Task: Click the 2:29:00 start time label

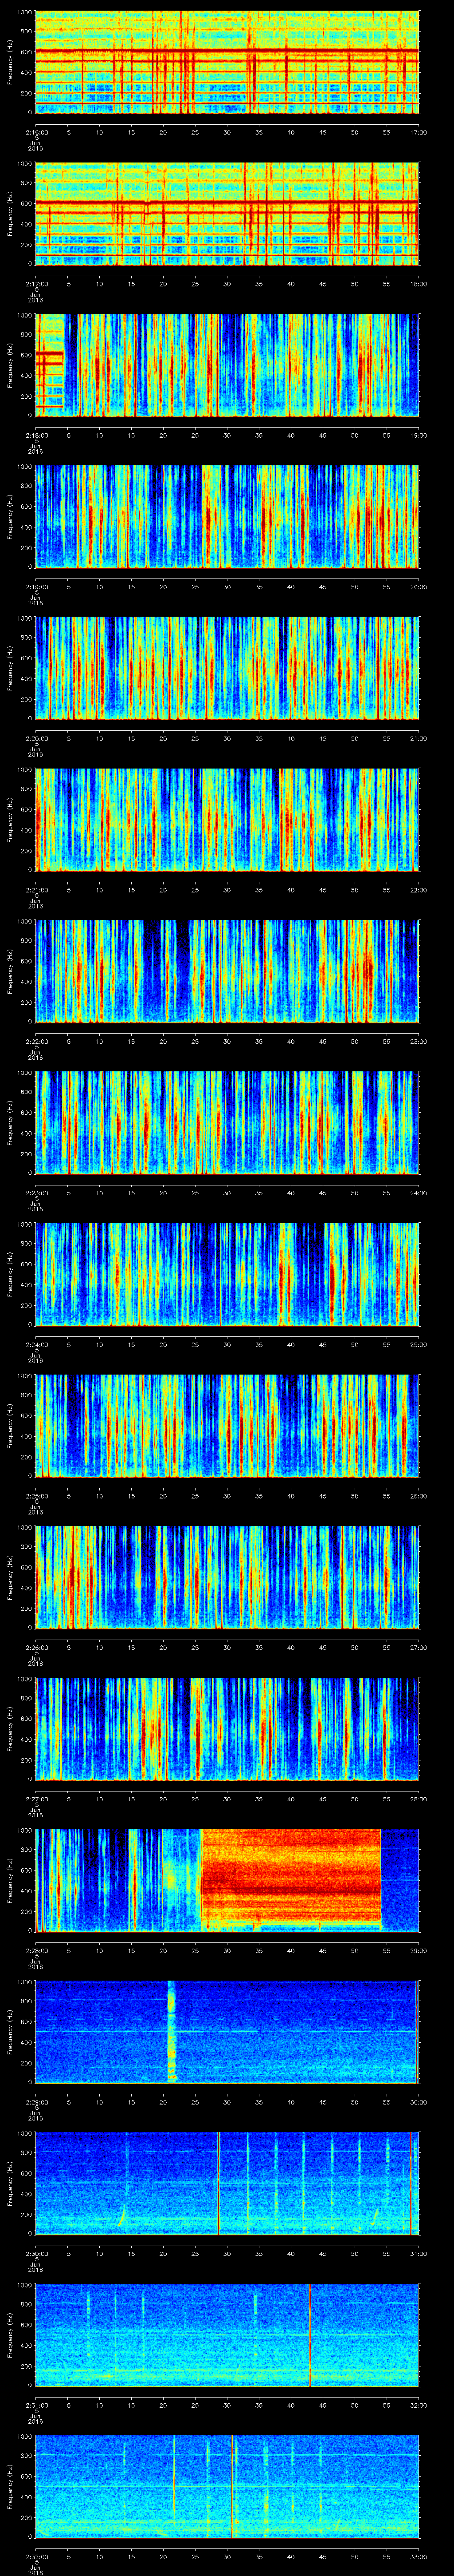Action: (36, 2102)
